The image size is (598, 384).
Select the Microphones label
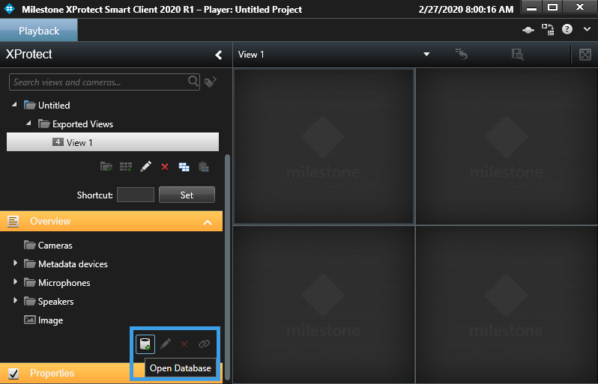[x=64, y=283]
